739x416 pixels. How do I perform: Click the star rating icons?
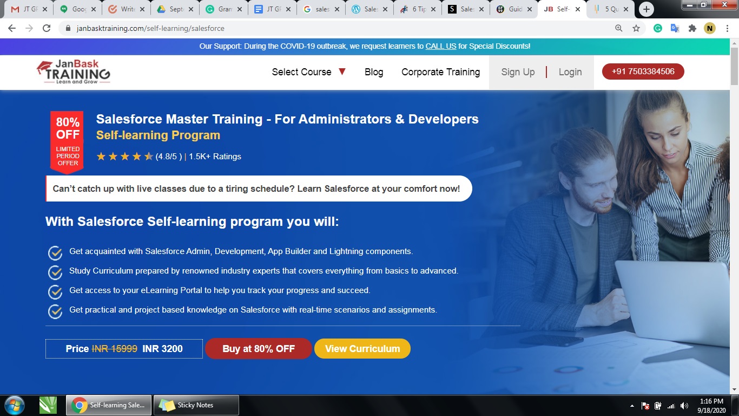pos(125,157)
